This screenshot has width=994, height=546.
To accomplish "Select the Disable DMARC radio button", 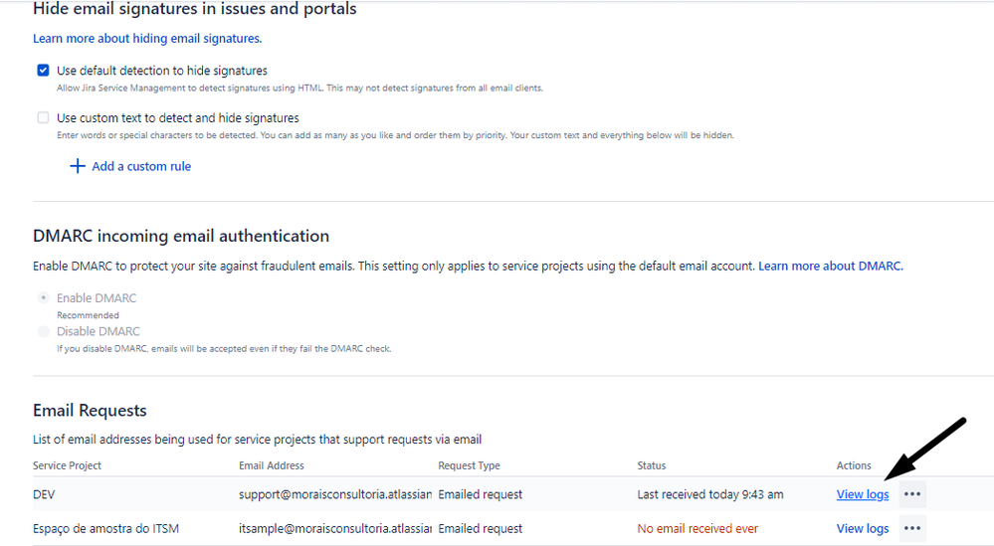I will (x=43, y=331).
